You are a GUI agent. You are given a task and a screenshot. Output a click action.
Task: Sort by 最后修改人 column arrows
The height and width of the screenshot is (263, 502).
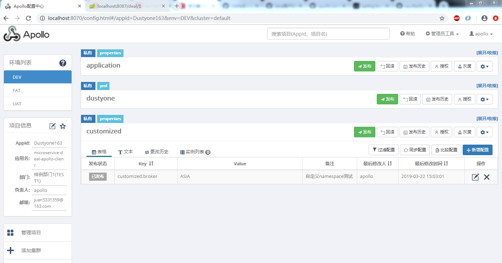pyautogui.click(x=389, y=164)
